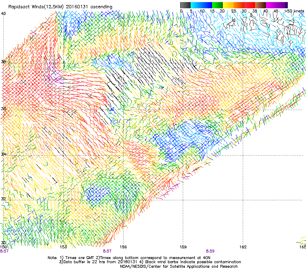Click the purple '8:59' time label
Image resolution: width=306 pixels, height=269 pixels.
coord(210,251)
